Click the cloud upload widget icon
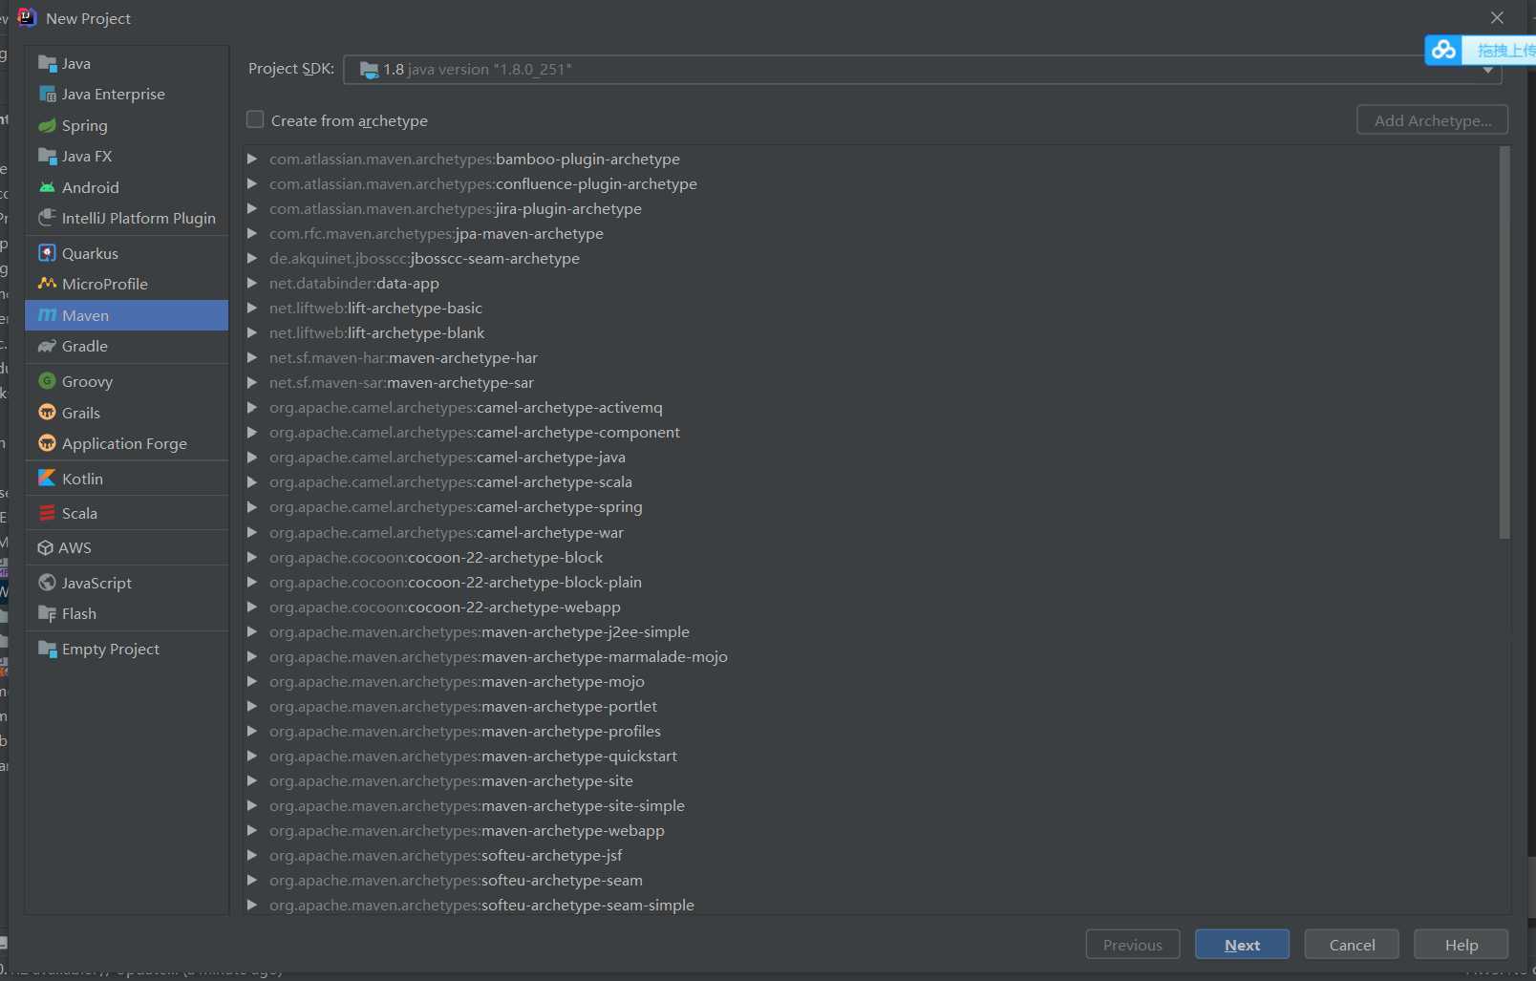This screenshot has height=981, width=1536. (x=1443, y=50)
